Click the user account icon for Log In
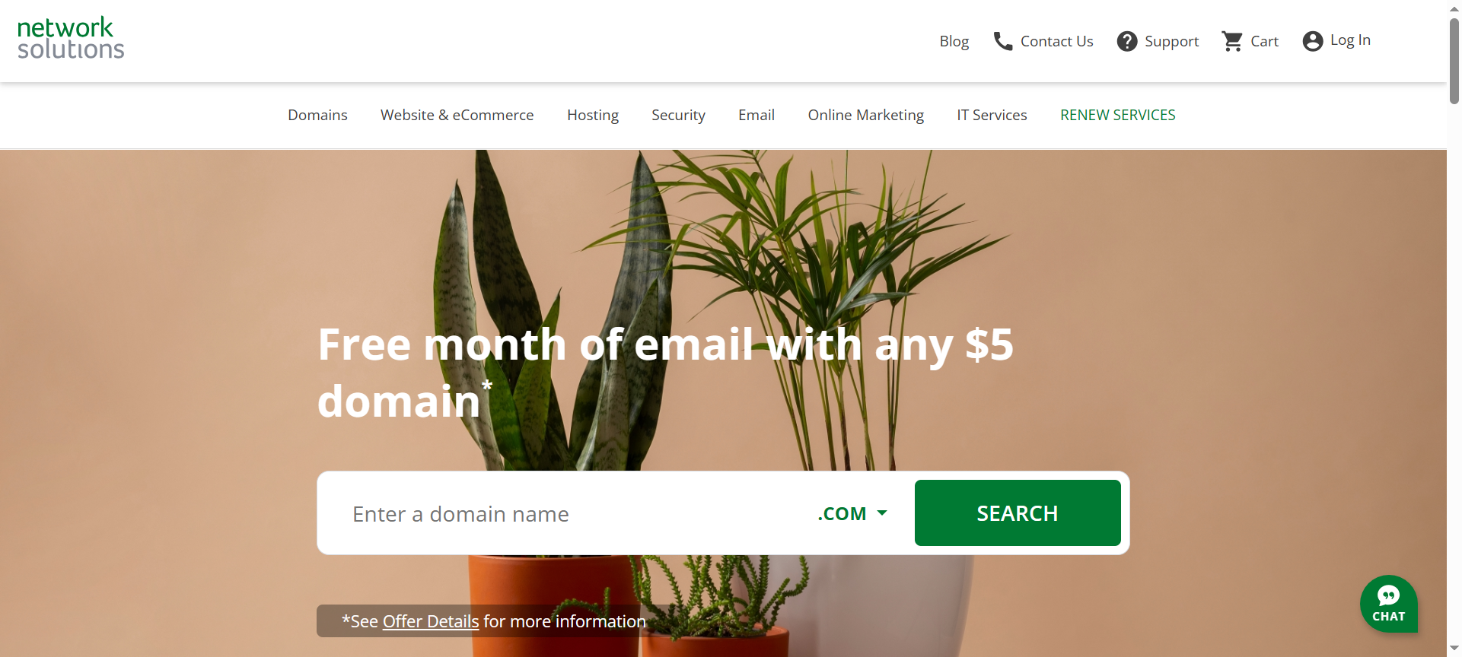 (x=1313, y=41)
